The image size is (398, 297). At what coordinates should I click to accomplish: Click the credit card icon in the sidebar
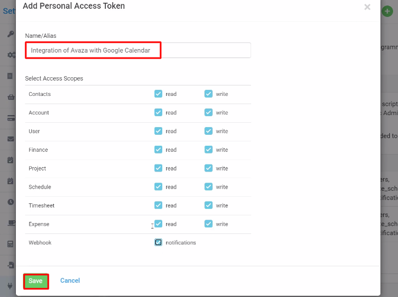11,118
